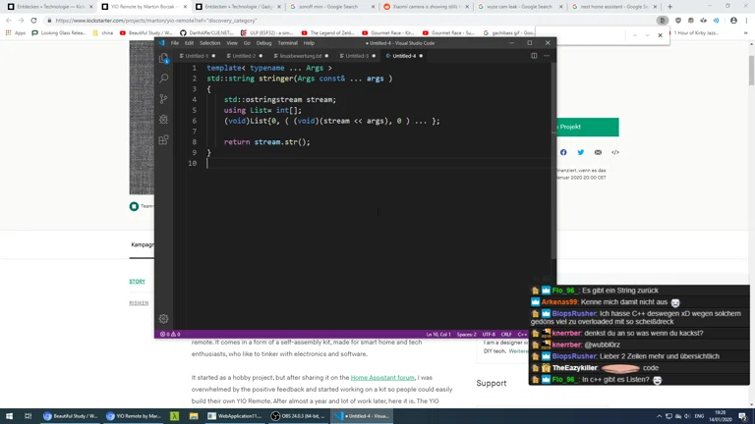This screenshot has height=424, width=755.
Task: Click the green Projekt button
Action: pos(588,127)
